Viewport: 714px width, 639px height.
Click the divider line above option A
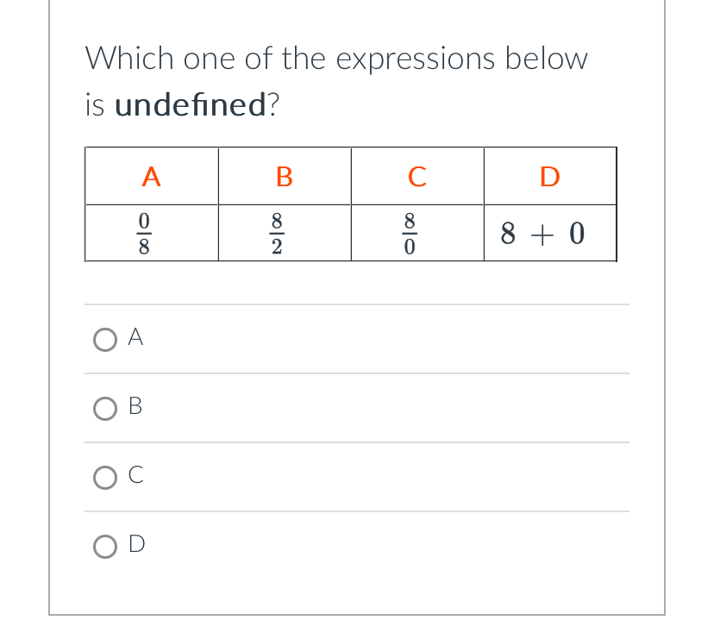point(356,304)
